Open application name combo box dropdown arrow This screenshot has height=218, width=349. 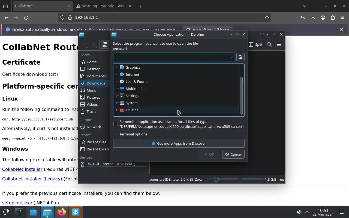click(231, 57)
